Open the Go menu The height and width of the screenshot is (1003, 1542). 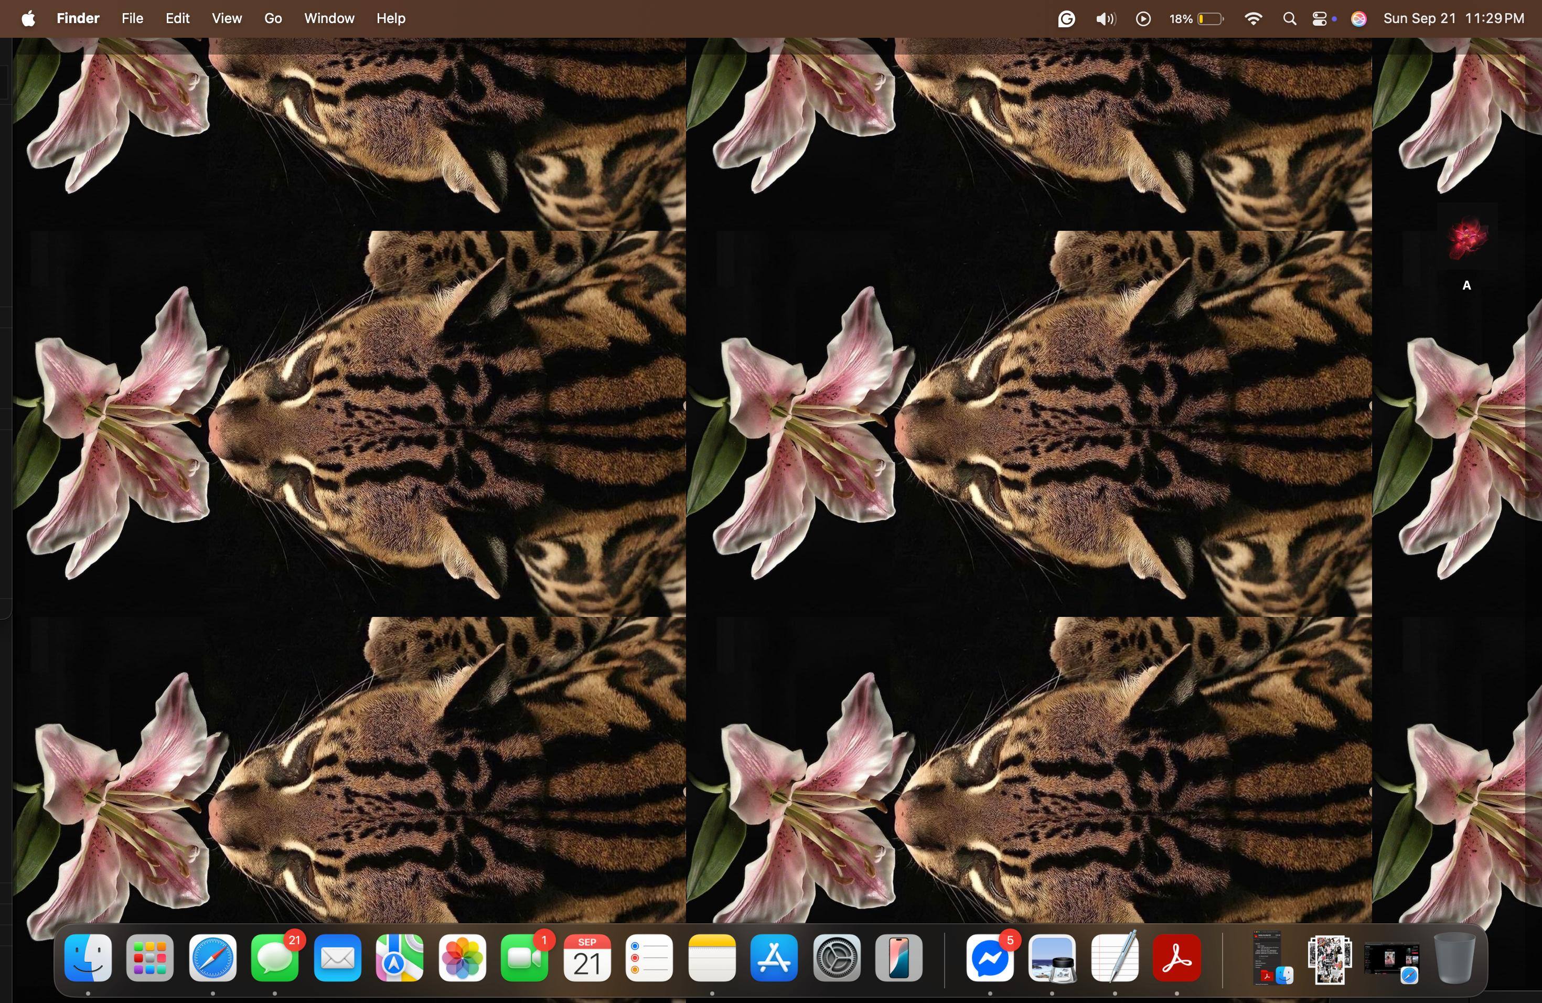pos(273,19)
